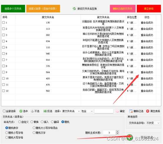Click the green 开始改名 start icon
This screenshot has height=144, width=163.
click(130, 138)
